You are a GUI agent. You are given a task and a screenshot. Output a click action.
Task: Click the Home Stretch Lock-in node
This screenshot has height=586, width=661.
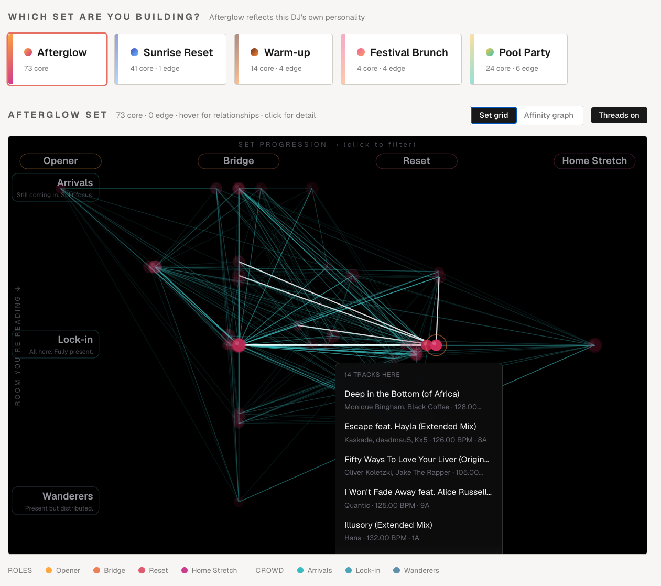[594, 345]
